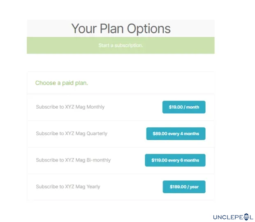Click the word 'Your' in the page heading

coord(84,28)
